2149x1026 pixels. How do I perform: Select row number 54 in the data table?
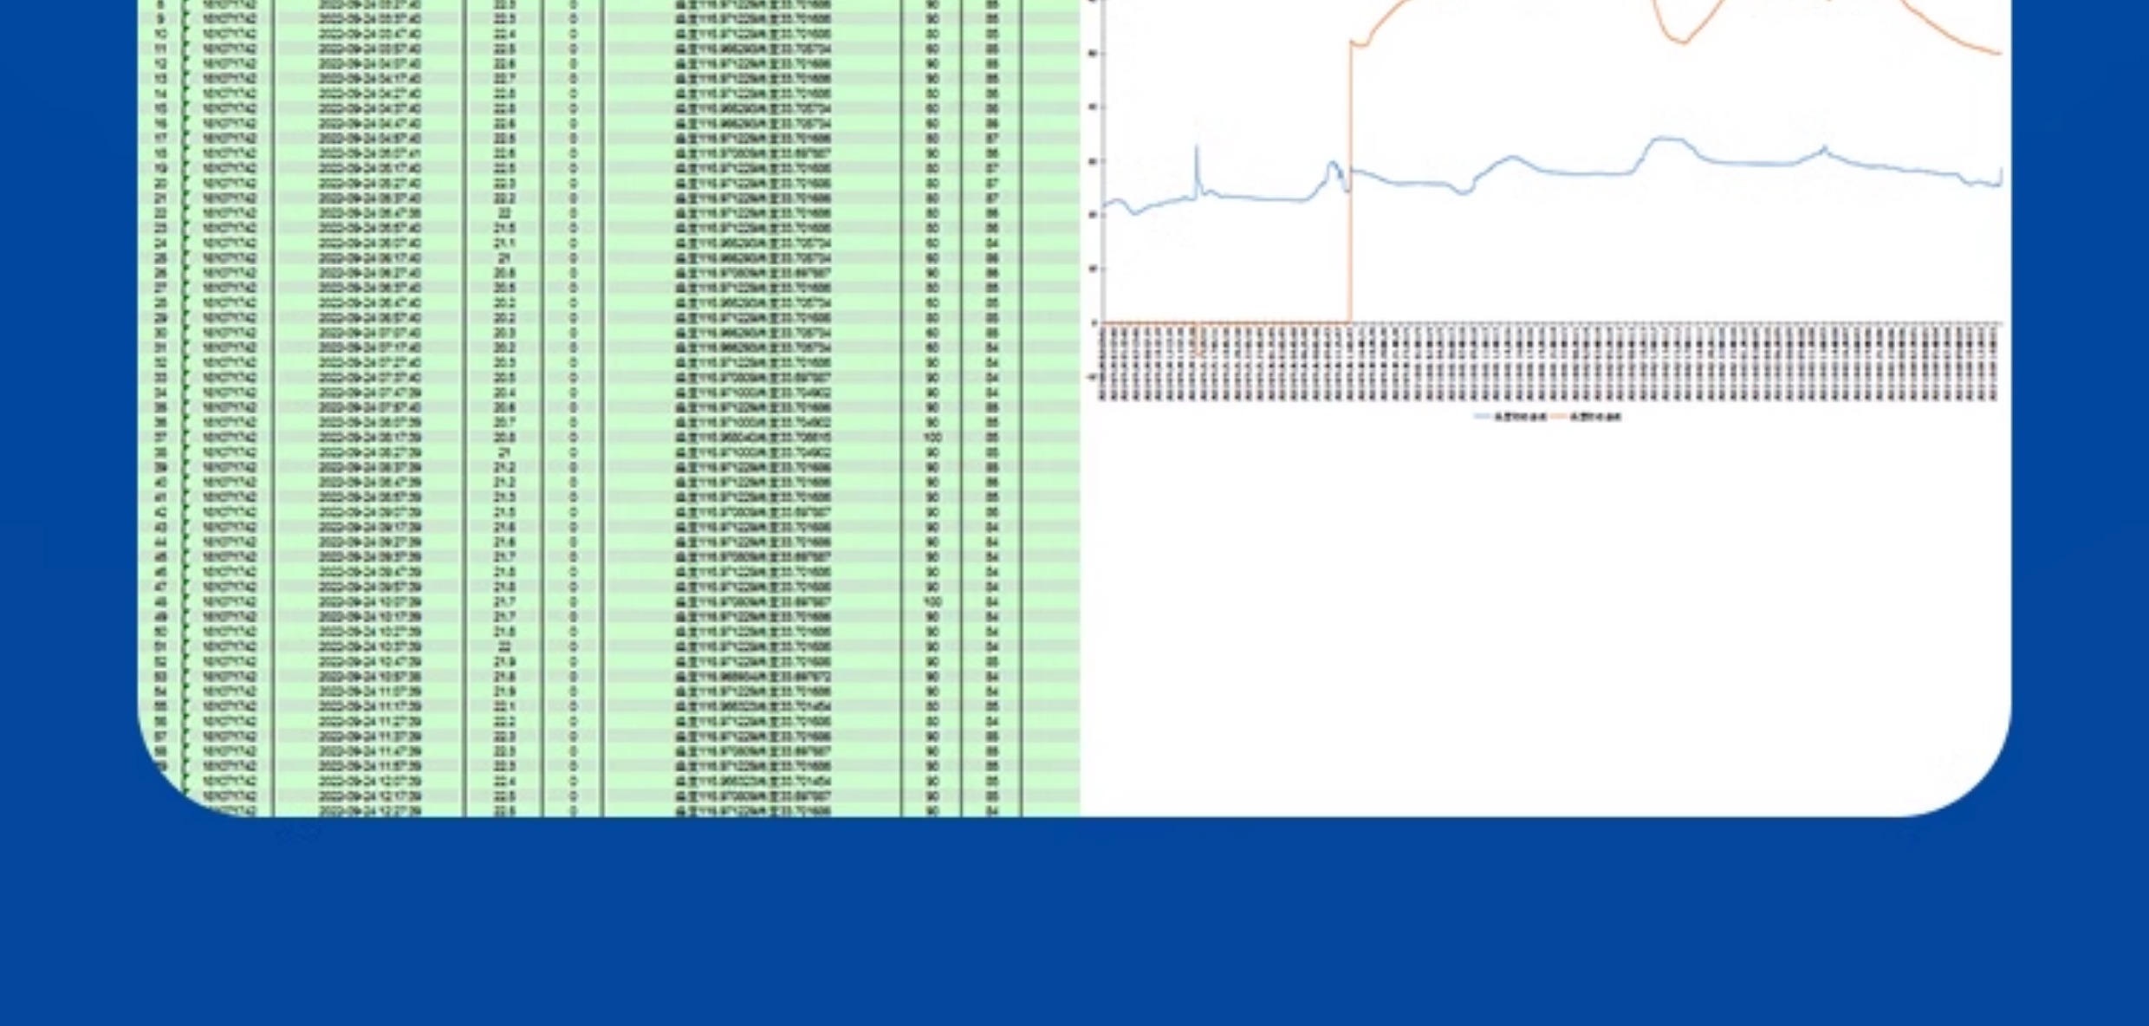[160, 692]
